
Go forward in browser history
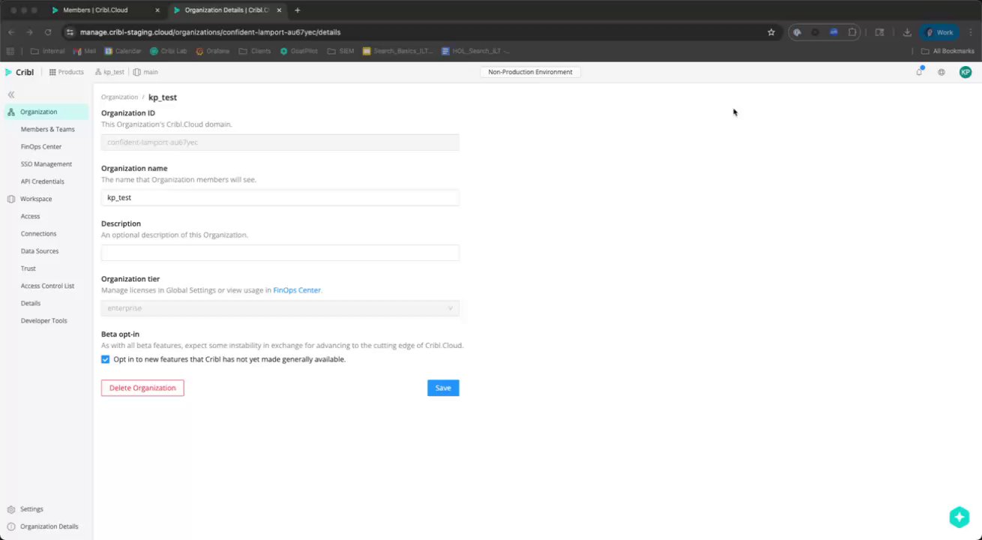[29, 32]
